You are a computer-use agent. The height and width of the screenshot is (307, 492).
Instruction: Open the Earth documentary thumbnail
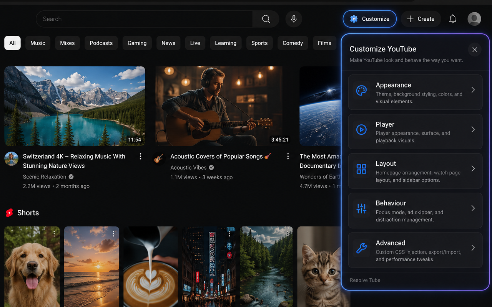point(320,106)
